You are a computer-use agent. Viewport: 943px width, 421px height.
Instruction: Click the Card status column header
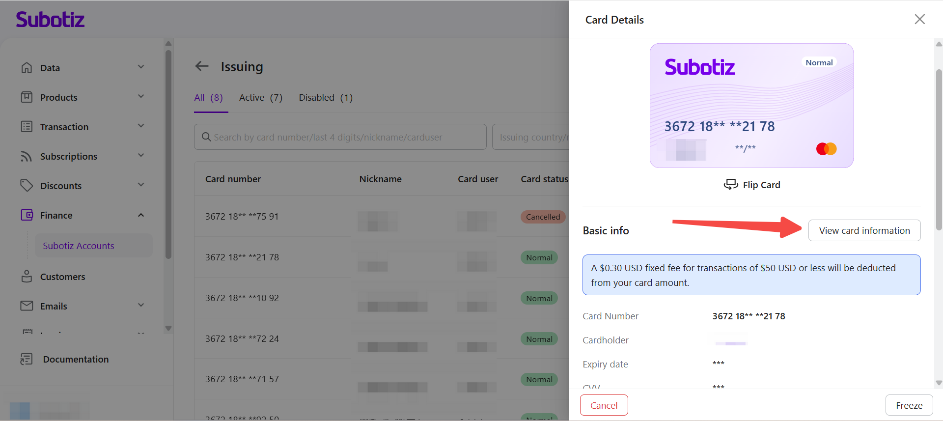click(545, 179)
